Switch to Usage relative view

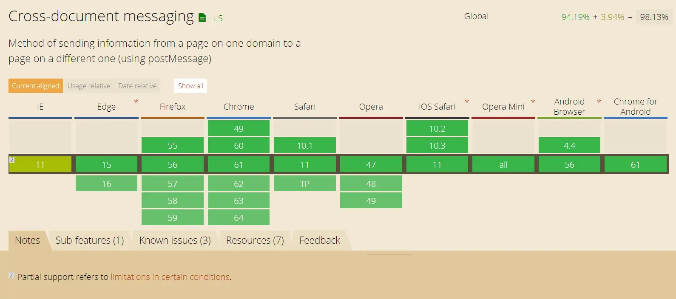pyautogui.click(x=89, y=86)
